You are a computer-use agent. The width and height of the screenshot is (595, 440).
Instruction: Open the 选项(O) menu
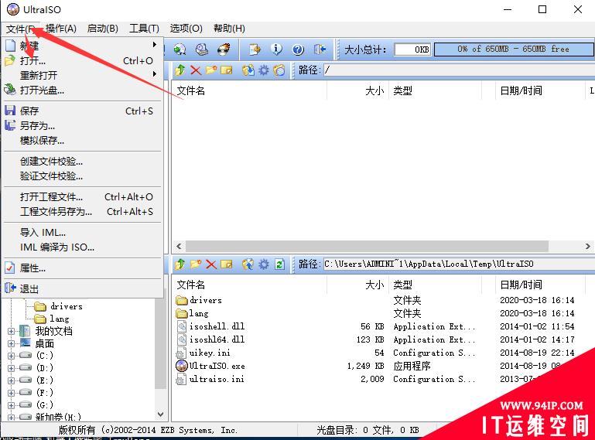click(x=186, y=29)
